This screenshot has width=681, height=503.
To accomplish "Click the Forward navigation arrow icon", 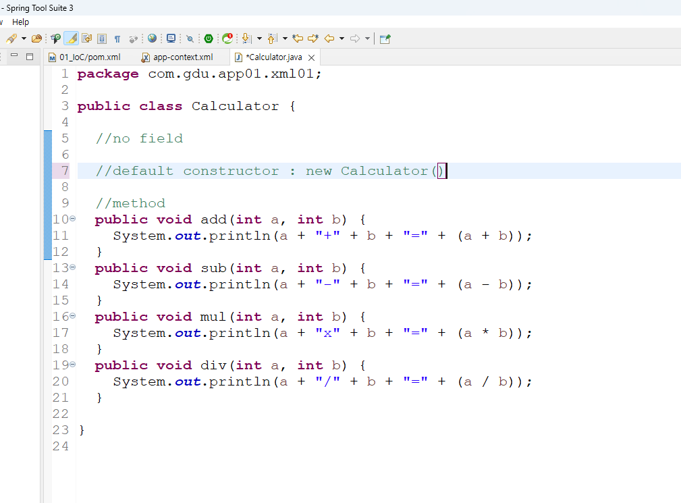I will tap(355, 38).
